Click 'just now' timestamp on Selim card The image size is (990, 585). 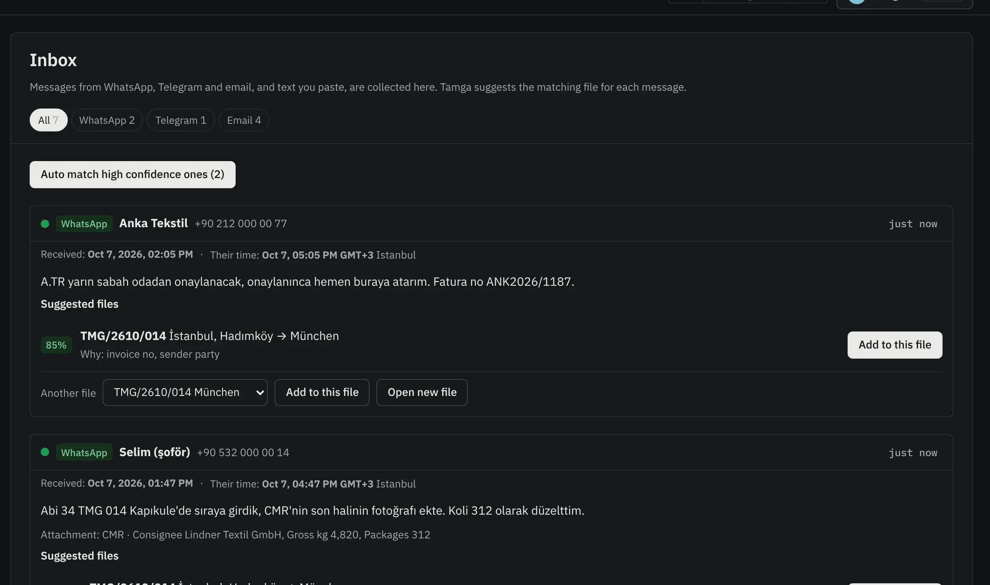(913, 453)
